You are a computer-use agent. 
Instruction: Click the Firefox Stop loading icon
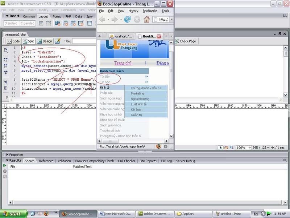click(137, 19)
